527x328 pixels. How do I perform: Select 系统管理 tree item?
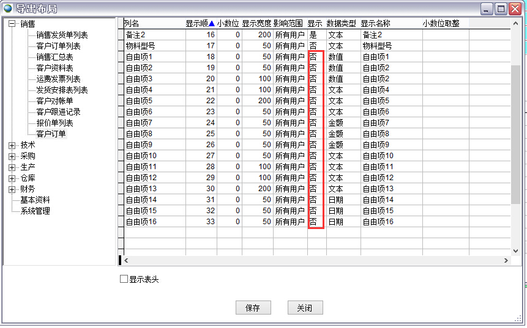[x=35, y=211]
